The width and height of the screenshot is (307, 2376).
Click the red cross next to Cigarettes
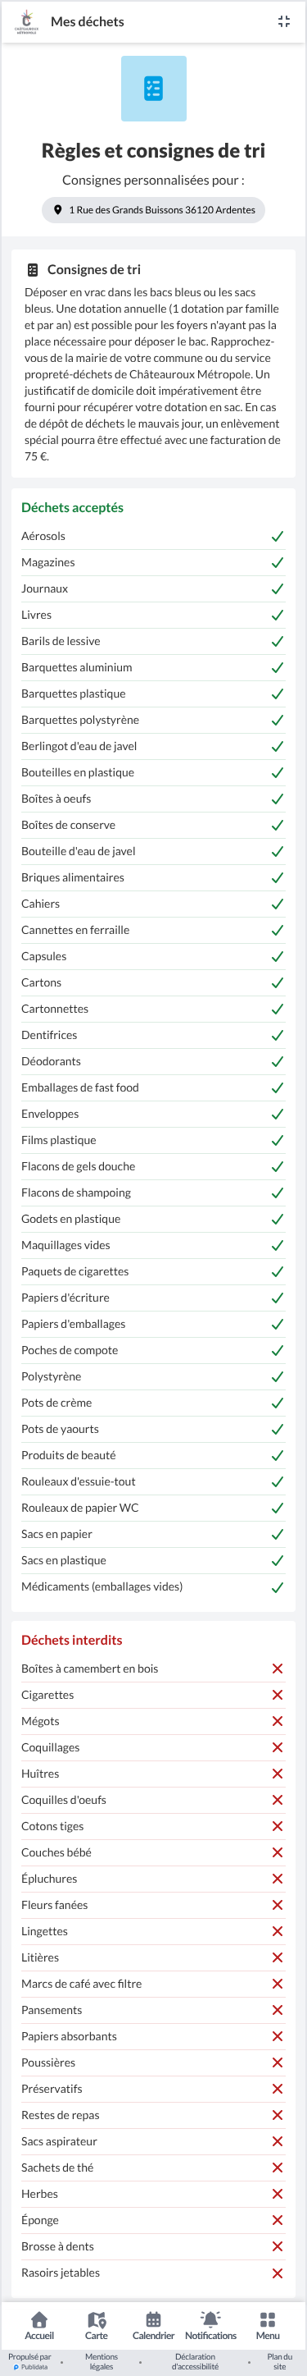(x=277, y=1694)
